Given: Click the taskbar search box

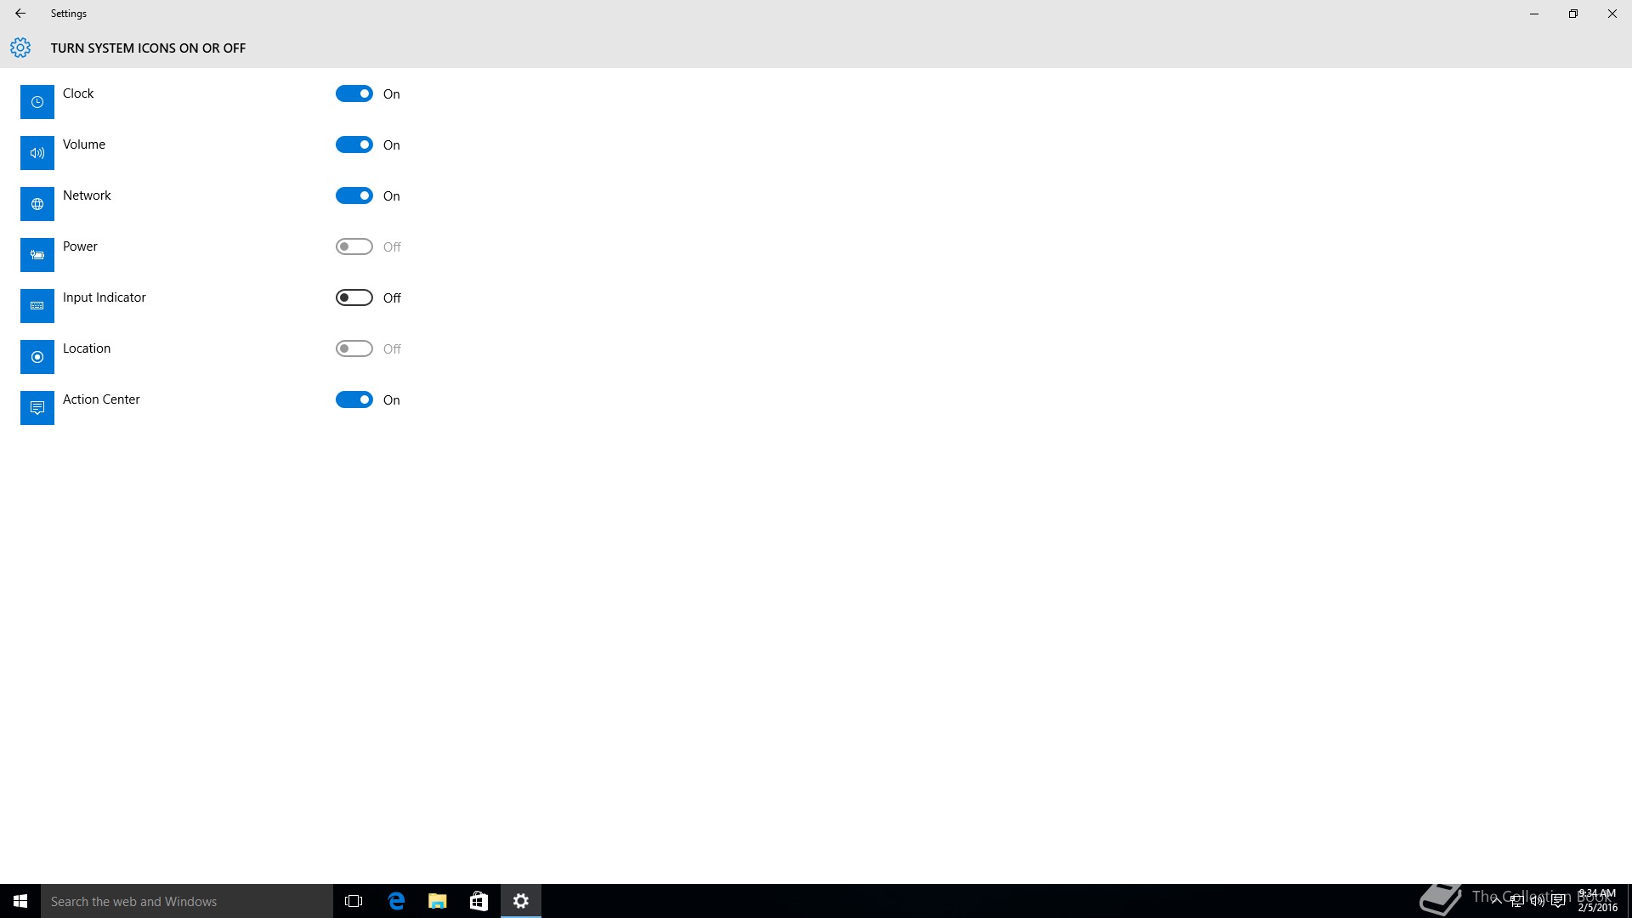Looking at the screenshot, I should pyautogui.click(x=187, y=901).
